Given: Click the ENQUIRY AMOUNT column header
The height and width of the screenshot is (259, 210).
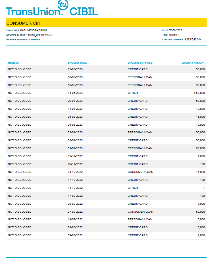Looking at the screenshot, I should coord(193,63).
